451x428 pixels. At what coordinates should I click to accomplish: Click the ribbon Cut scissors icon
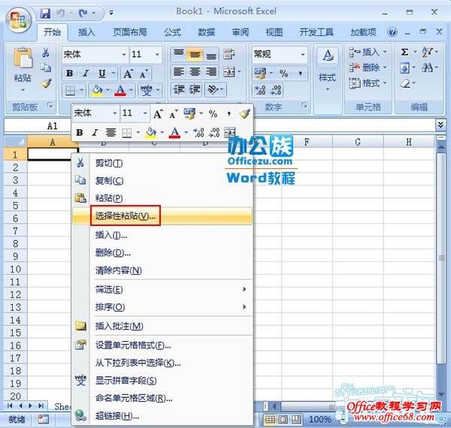tap(45, 53)
